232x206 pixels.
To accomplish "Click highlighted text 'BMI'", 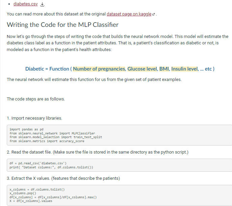I will pos(164,69).
